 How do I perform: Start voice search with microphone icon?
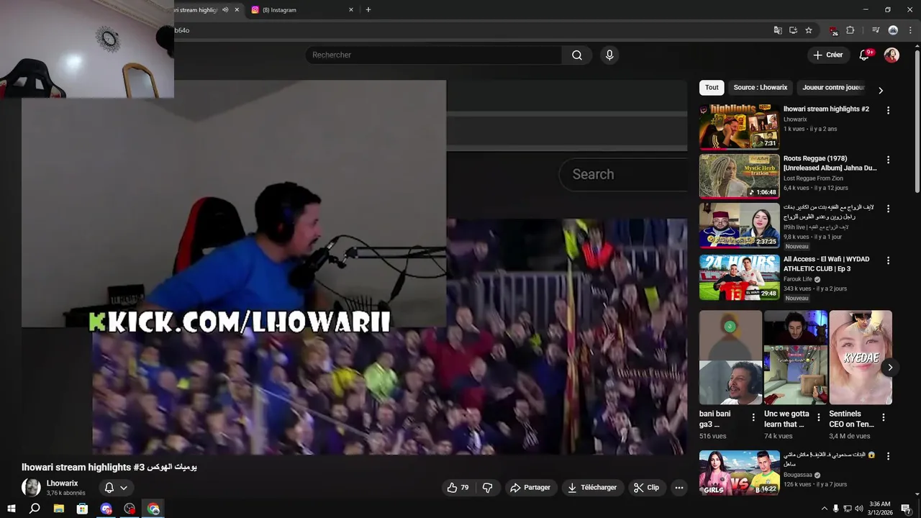609,55
